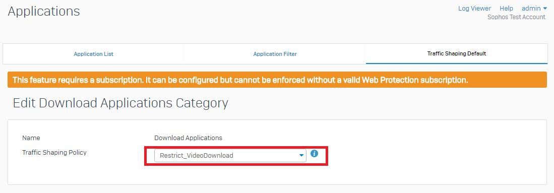The height and width of the screenshot is (193, 554).
Task: Click the Edit Download Applications Category heading
Action: [120, 103]
